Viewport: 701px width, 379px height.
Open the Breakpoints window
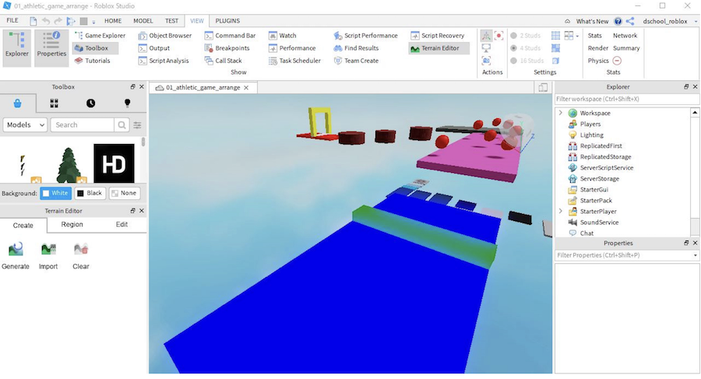point(227,47)
